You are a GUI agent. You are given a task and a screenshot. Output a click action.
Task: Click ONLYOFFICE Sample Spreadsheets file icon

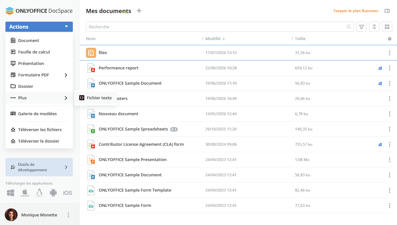coord(91,129)
